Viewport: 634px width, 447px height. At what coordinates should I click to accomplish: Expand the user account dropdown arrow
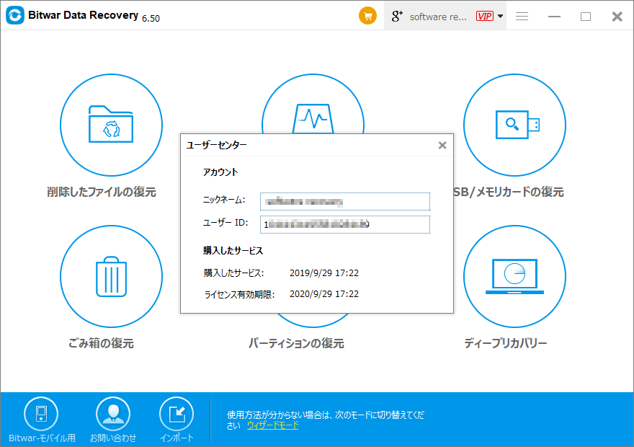click(x=501, y=16)
